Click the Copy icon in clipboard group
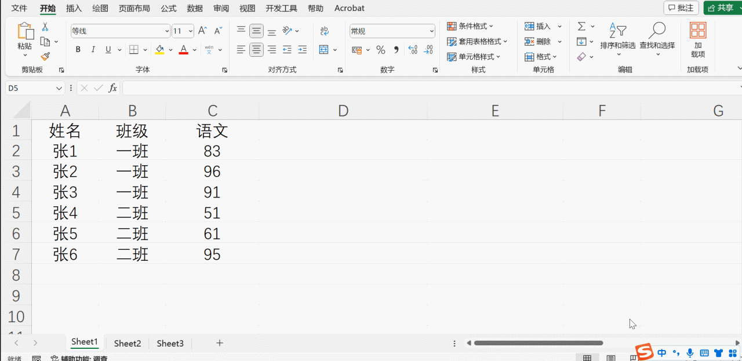The height and width of the screenshot is (361, 742). [x=45, y=42]
